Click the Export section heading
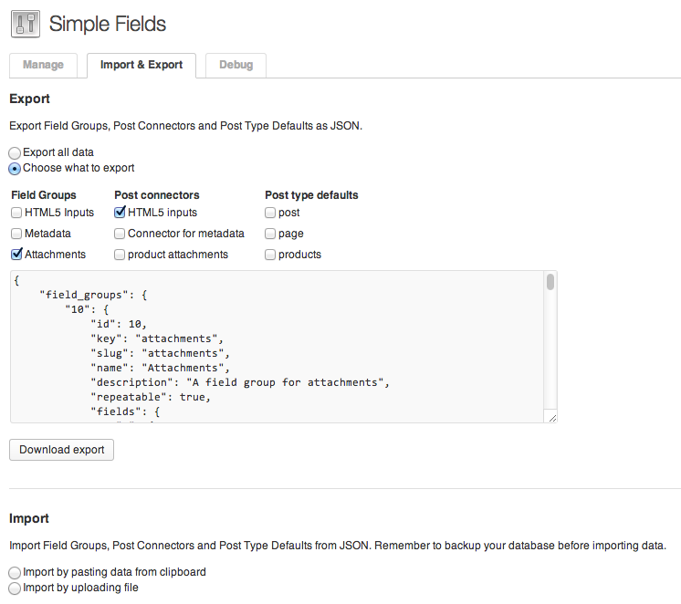Image resolution: width=681 pixels, height=604 pixels. coord(29,99)
